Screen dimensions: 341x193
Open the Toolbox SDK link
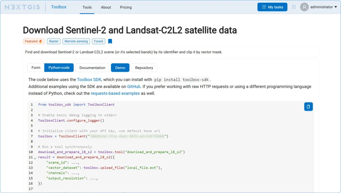click(89, 80)
